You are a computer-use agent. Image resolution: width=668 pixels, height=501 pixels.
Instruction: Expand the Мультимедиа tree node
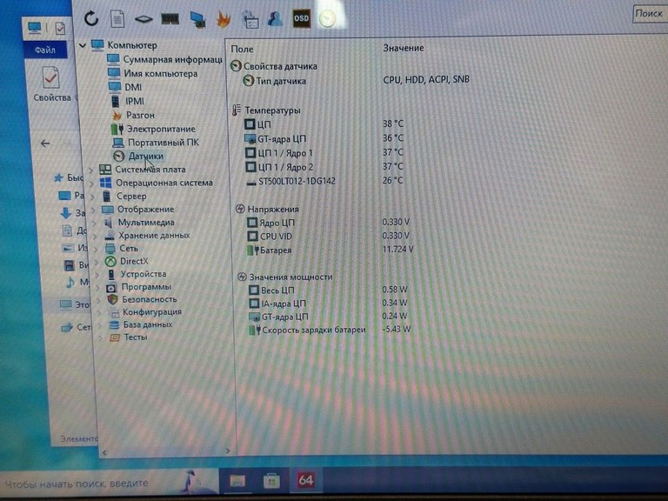point(95,223)
